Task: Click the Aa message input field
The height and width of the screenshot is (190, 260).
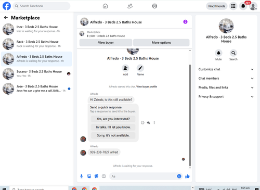Action: point(143,176)
